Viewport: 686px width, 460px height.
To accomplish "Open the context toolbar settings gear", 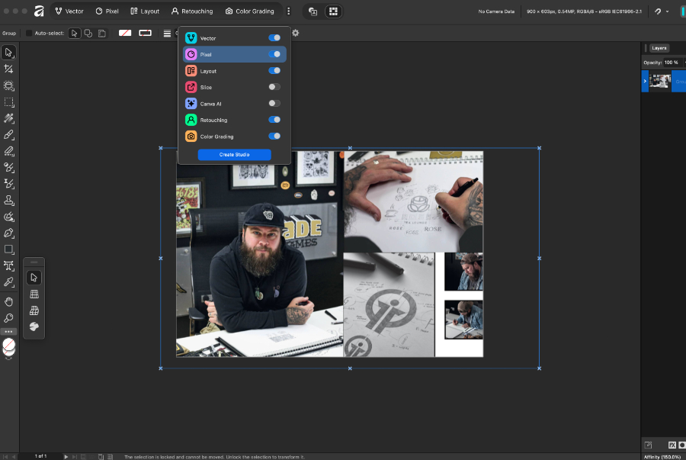I will pos(296,33).
